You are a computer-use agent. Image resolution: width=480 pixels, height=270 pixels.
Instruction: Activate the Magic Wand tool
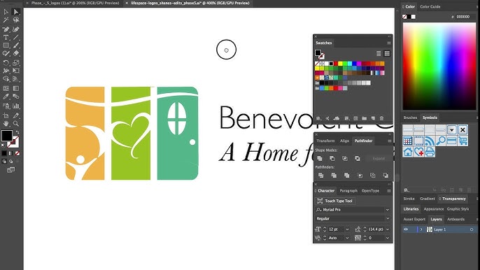pyautogui.click(x=6, y=20)
